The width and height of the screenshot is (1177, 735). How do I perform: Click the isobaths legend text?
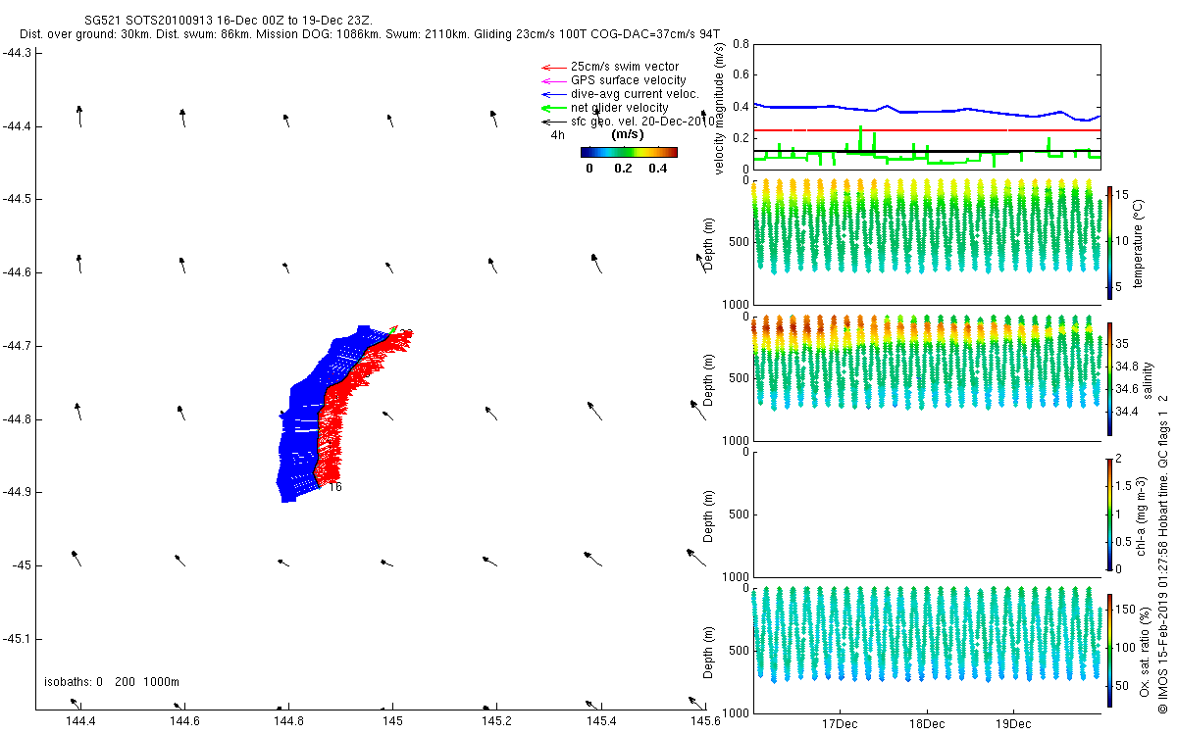112,682
